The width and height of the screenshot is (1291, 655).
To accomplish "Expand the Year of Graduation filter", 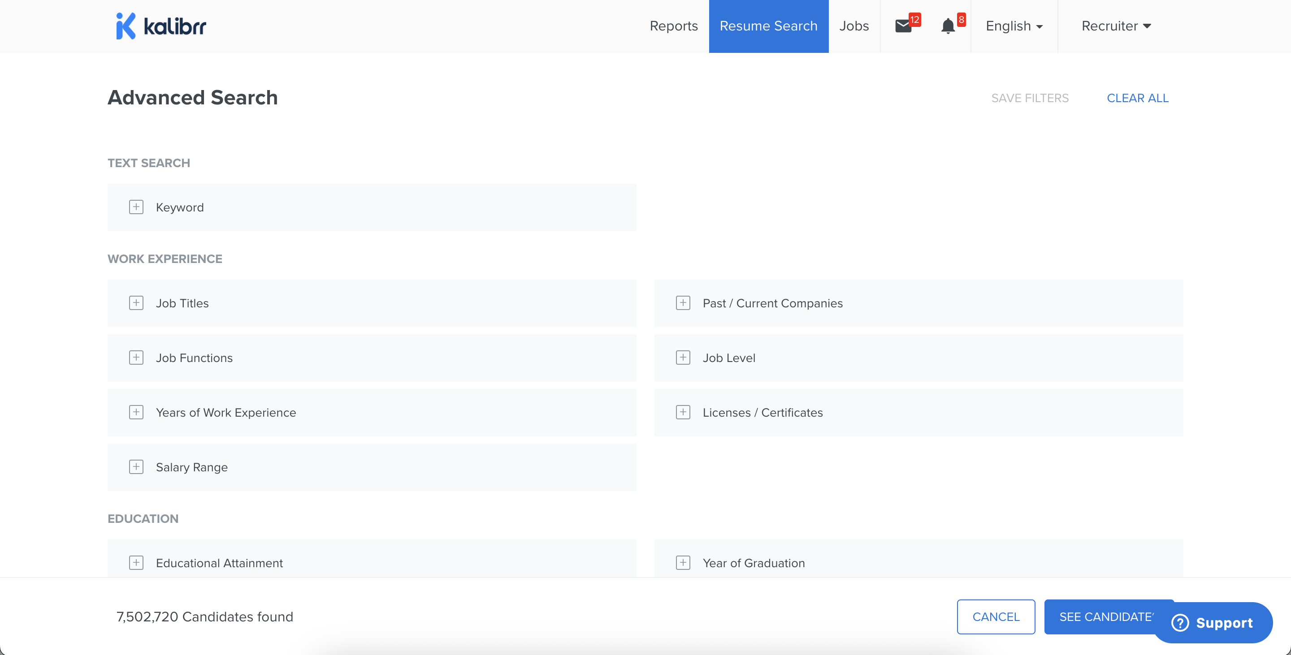I will click(x=683, y=562).
